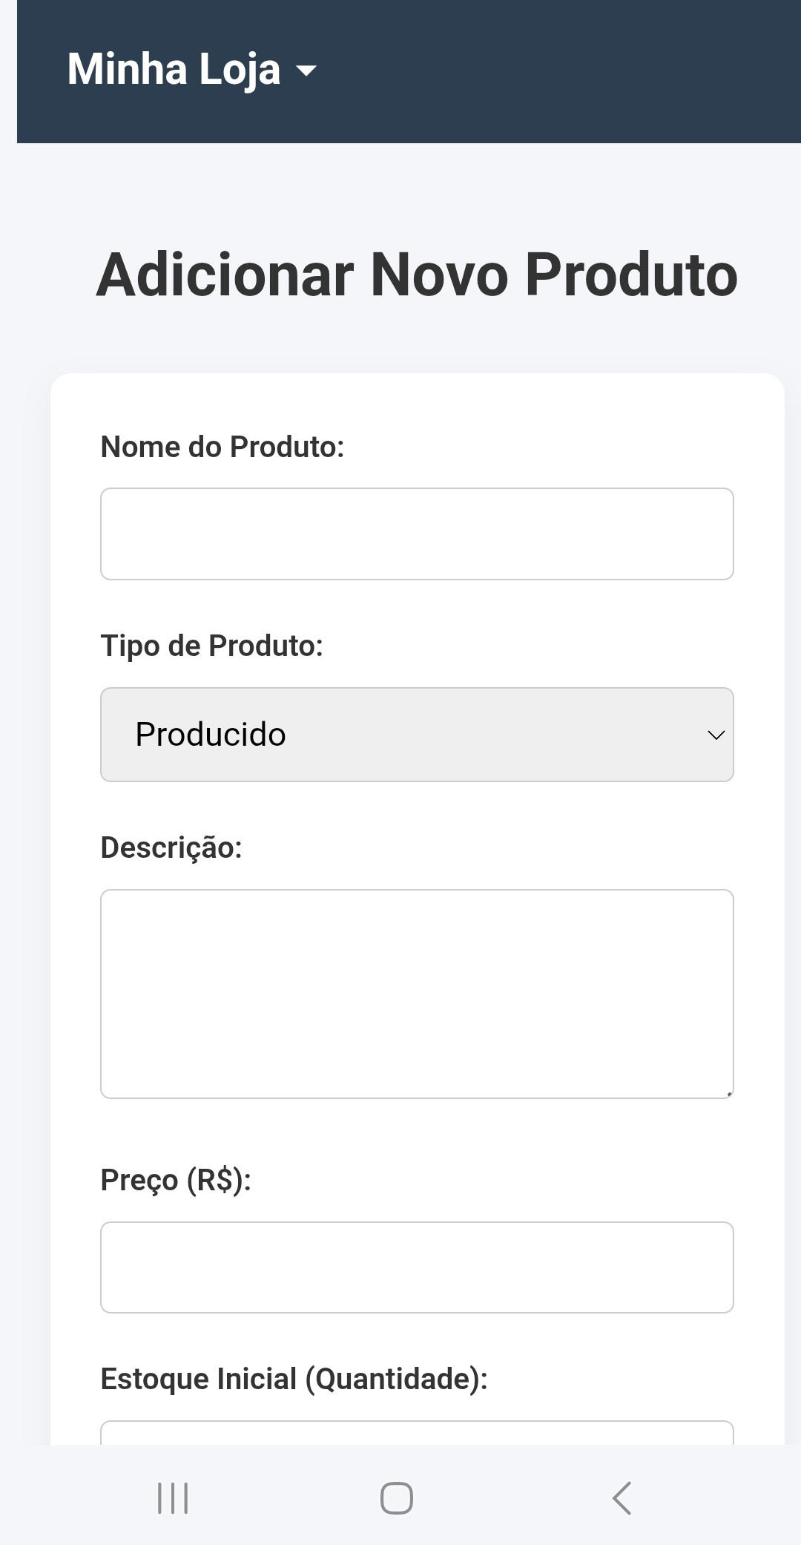
Task: Tap the Android back arrow icon
Action: 622,1498
